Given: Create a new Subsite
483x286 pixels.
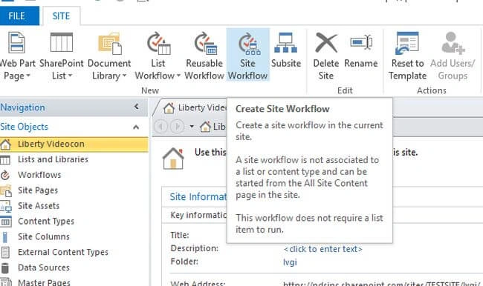Looking at the screenshot, I should click(286, 50).
